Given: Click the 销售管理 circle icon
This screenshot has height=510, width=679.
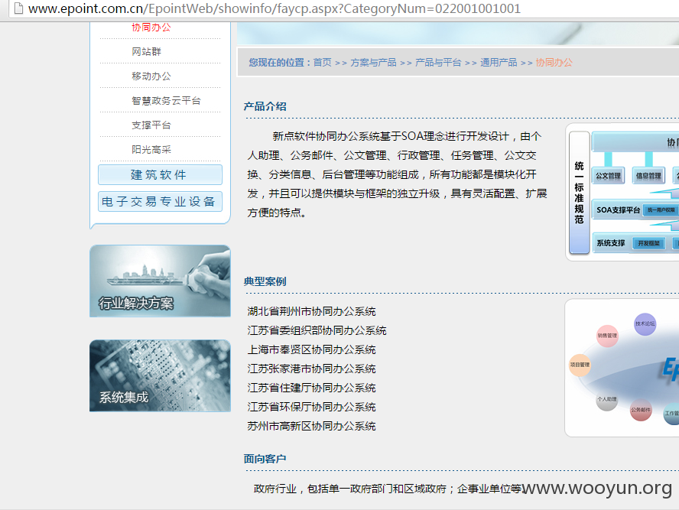Looking at the screenshot, I should tap(607, 336).
